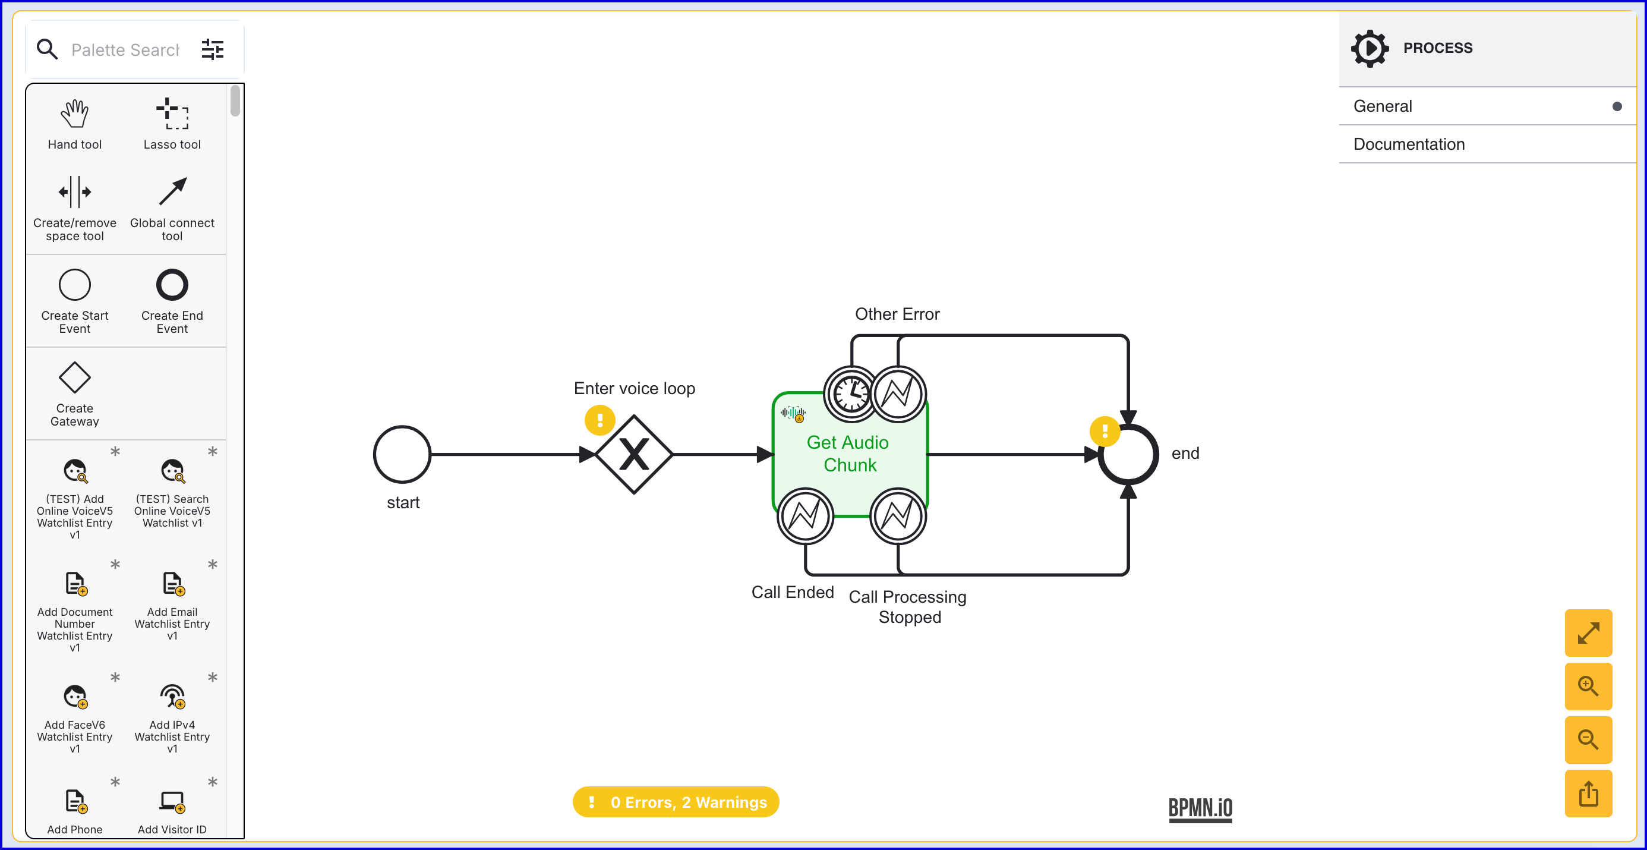This screenshot has height=850, width=1647.
Task: Click the zoom in magnifier button
Action: (1588, 687)
